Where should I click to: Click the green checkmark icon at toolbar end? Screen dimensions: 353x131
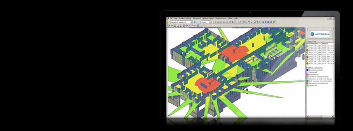[x=274, y=22]
